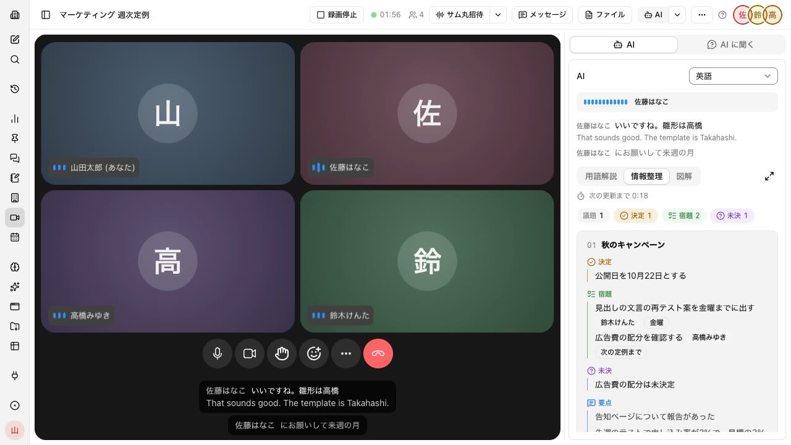Open the calendar icon in sidebar
The height and width of the screenshot is (445, 791).
[x=15, y=237]
